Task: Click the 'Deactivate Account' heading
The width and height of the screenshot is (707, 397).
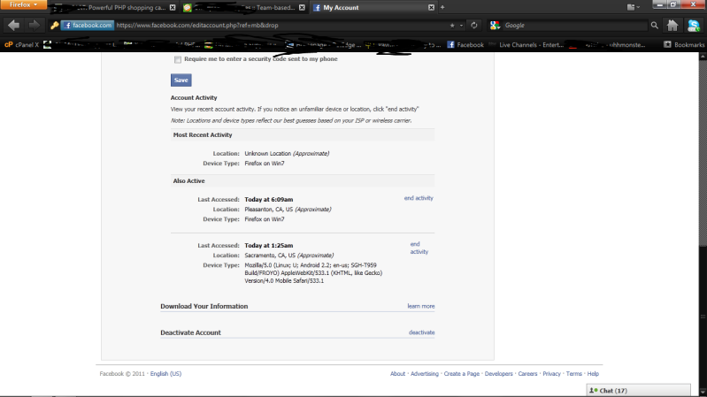Action: click(x=191, y=332)
